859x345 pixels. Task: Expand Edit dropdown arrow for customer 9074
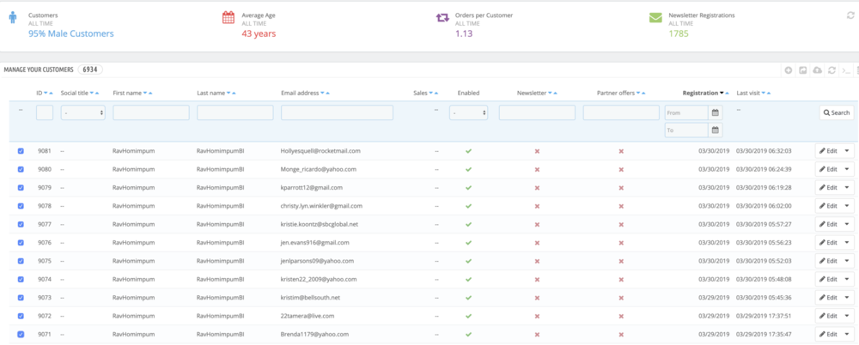[847, 279]
